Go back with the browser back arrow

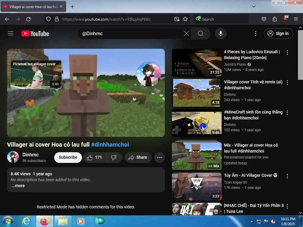point(7,19)
